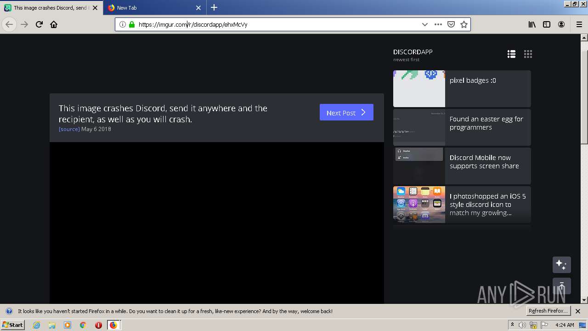The width and height of the screenshot is (588, 331).
Task: Click the Refresh Firefox button
Action: click(x=548, y=311)
